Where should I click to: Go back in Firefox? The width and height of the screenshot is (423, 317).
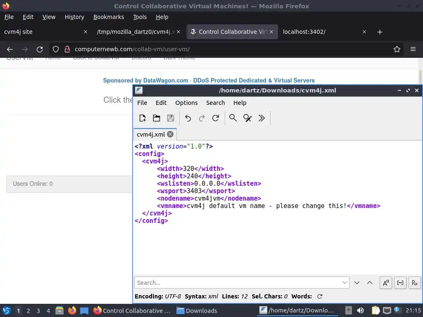tap(10, 50)
